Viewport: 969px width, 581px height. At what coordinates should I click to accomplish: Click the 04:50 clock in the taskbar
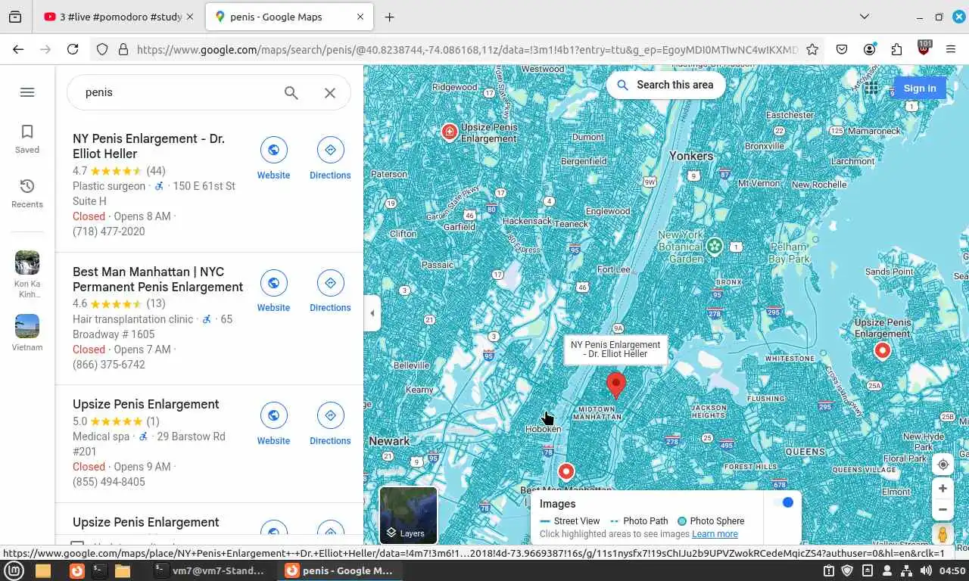pos(952,570)
